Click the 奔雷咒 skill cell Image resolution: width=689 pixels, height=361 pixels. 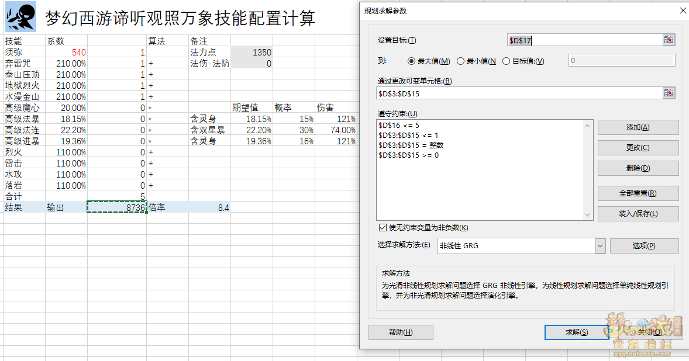coord(24,63)
